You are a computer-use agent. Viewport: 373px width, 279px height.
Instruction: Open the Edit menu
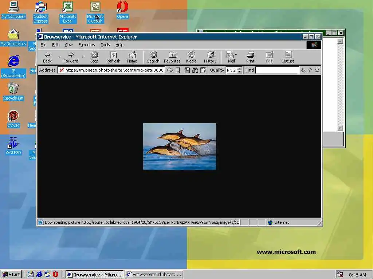click(x=55, y=45)
